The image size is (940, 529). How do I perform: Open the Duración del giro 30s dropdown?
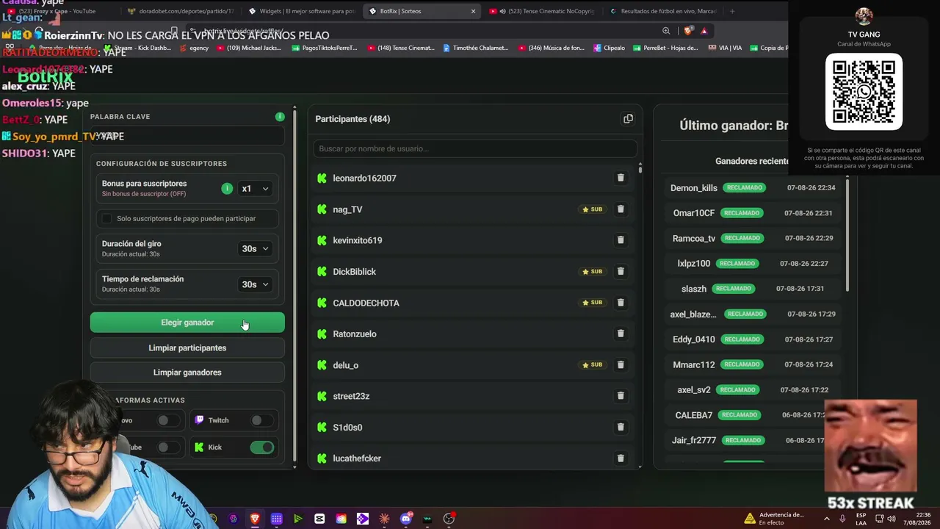pyautogui.click(x=255, y=249)
